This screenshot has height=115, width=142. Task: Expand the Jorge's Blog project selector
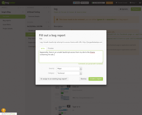coord(12,12)
